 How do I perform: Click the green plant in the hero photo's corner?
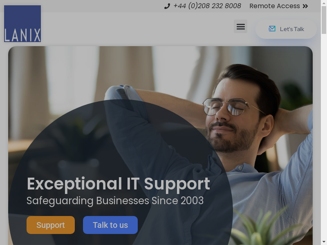coord(271,226)
